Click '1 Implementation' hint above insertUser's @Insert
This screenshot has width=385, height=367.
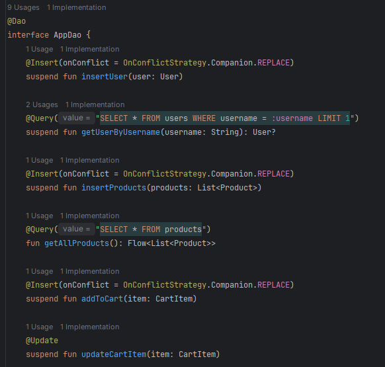90,49
